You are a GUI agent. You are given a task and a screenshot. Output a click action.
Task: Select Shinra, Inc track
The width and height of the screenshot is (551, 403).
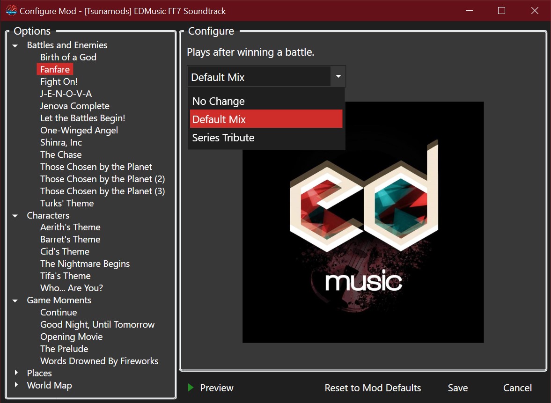[x=61, y=142]
